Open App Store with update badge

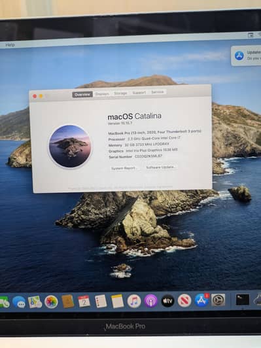coord(201,300)
